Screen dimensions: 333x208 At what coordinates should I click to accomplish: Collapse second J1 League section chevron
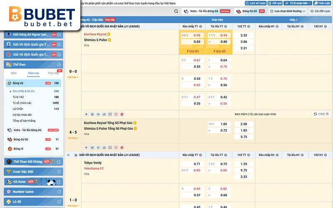68,155
